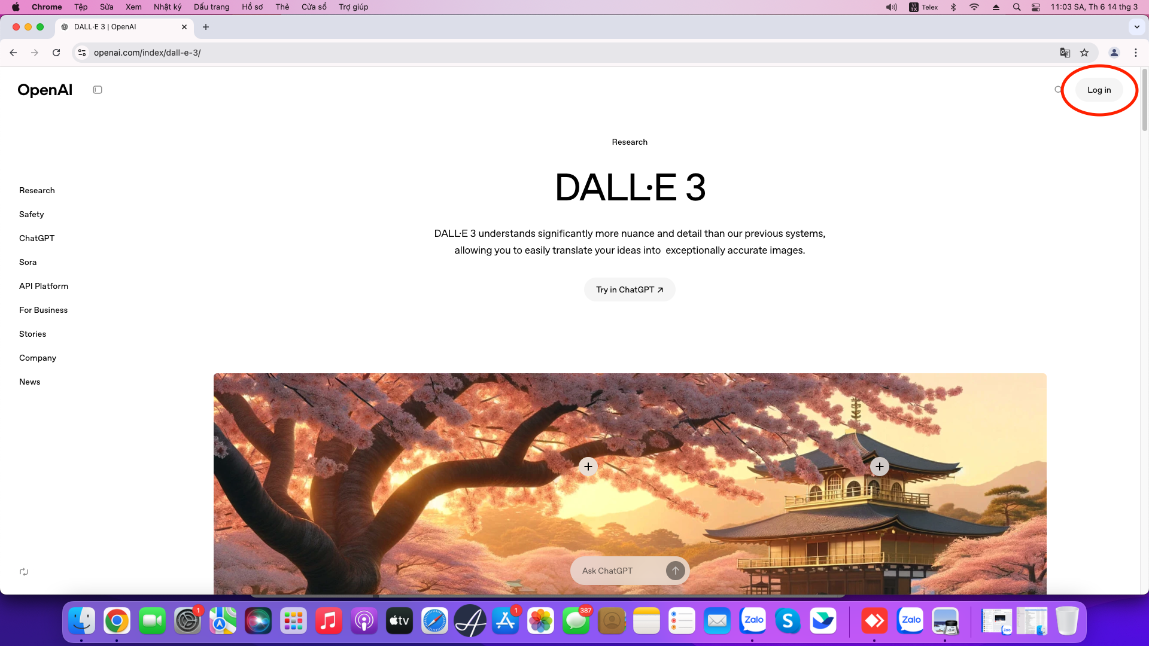The image size is (1149, 646).
Task: Select the DALL·E 3 | OpenAI tab
Action: click(x=124, y=27)
